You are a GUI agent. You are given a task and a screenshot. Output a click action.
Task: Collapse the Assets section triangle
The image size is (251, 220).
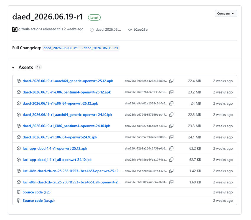13,68
